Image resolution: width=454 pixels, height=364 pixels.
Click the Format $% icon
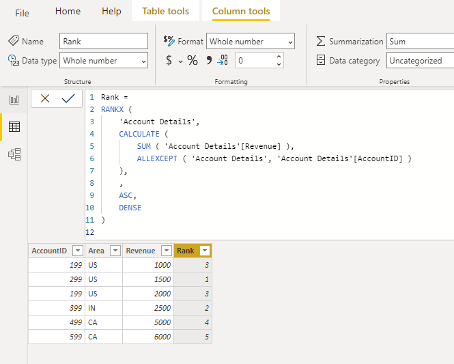click(169, 41)
